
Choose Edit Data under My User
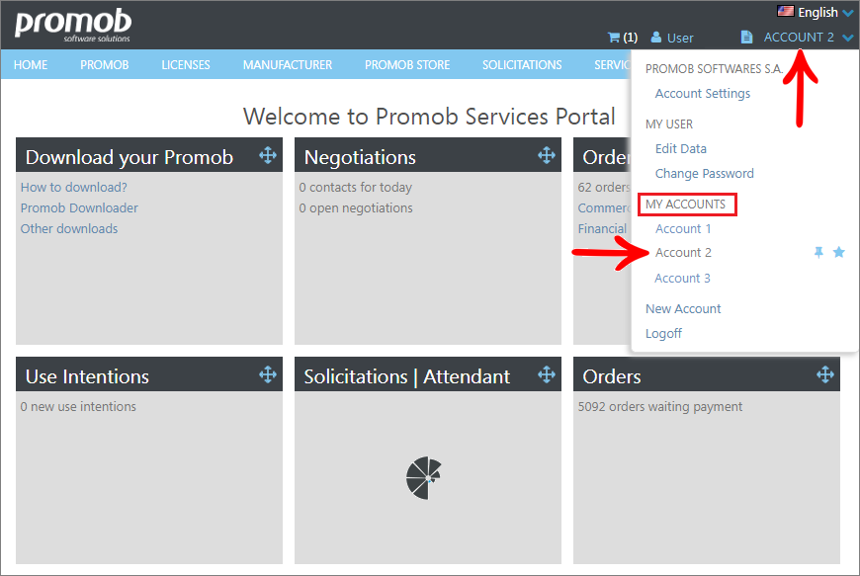[x=681, y=148]
